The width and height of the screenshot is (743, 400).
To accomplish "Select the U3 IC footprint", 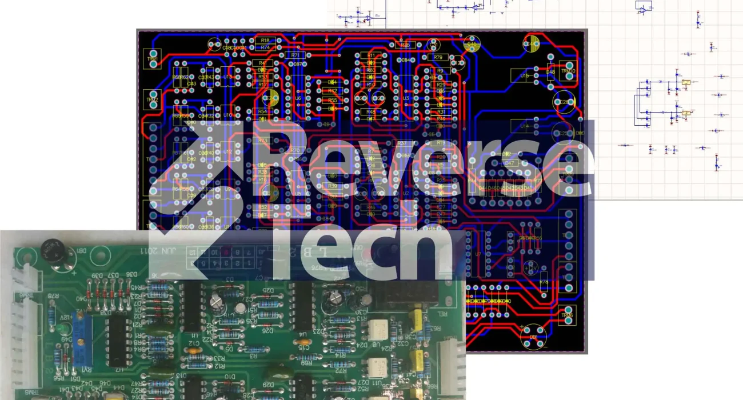I will click(x=406, y=98).
